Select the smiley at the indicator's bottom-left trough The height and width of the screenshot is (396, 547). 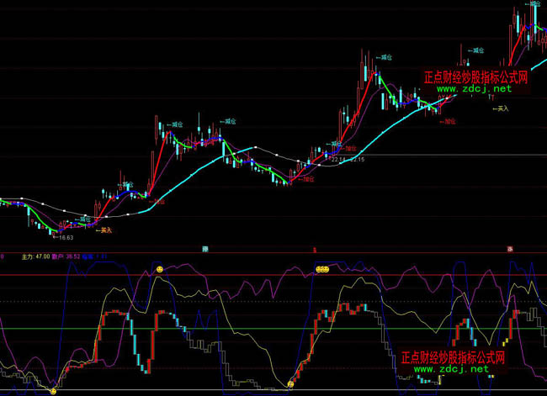click(54, 390)
